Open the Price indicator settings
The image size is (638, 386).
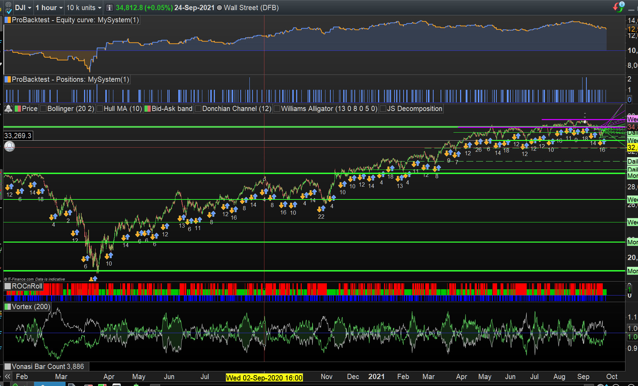point(30,109)
